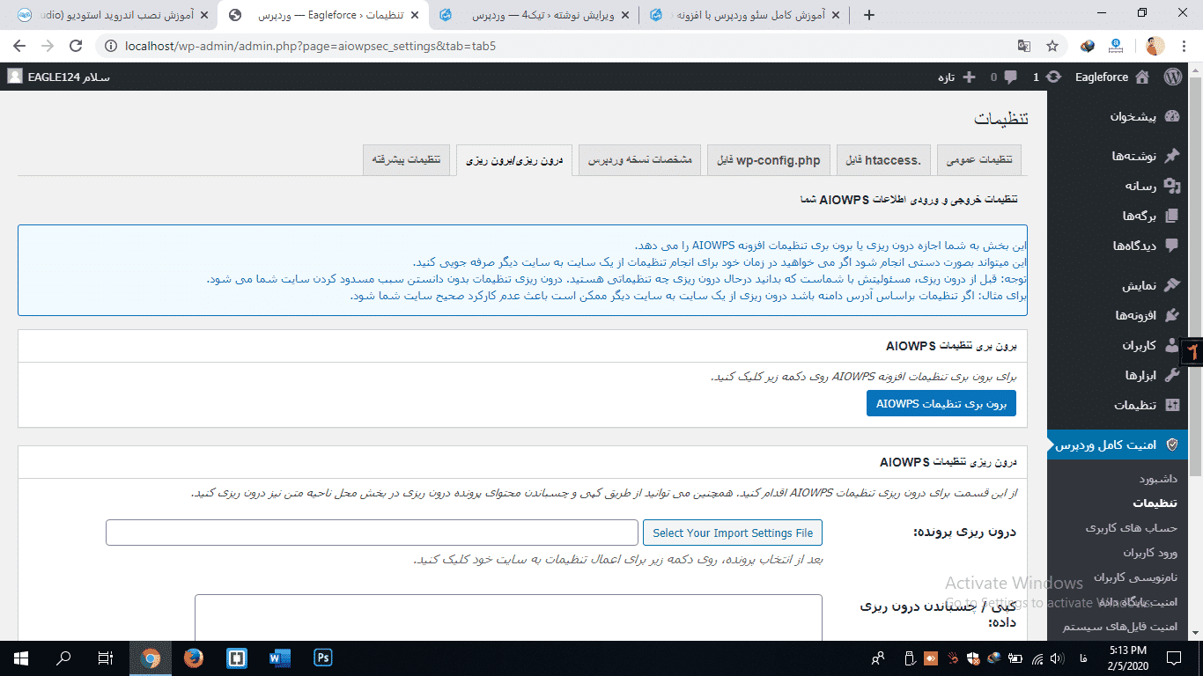Click the فا input language indicator
Viewport: 1203px width, 676px height.
tap(1083, 658)
